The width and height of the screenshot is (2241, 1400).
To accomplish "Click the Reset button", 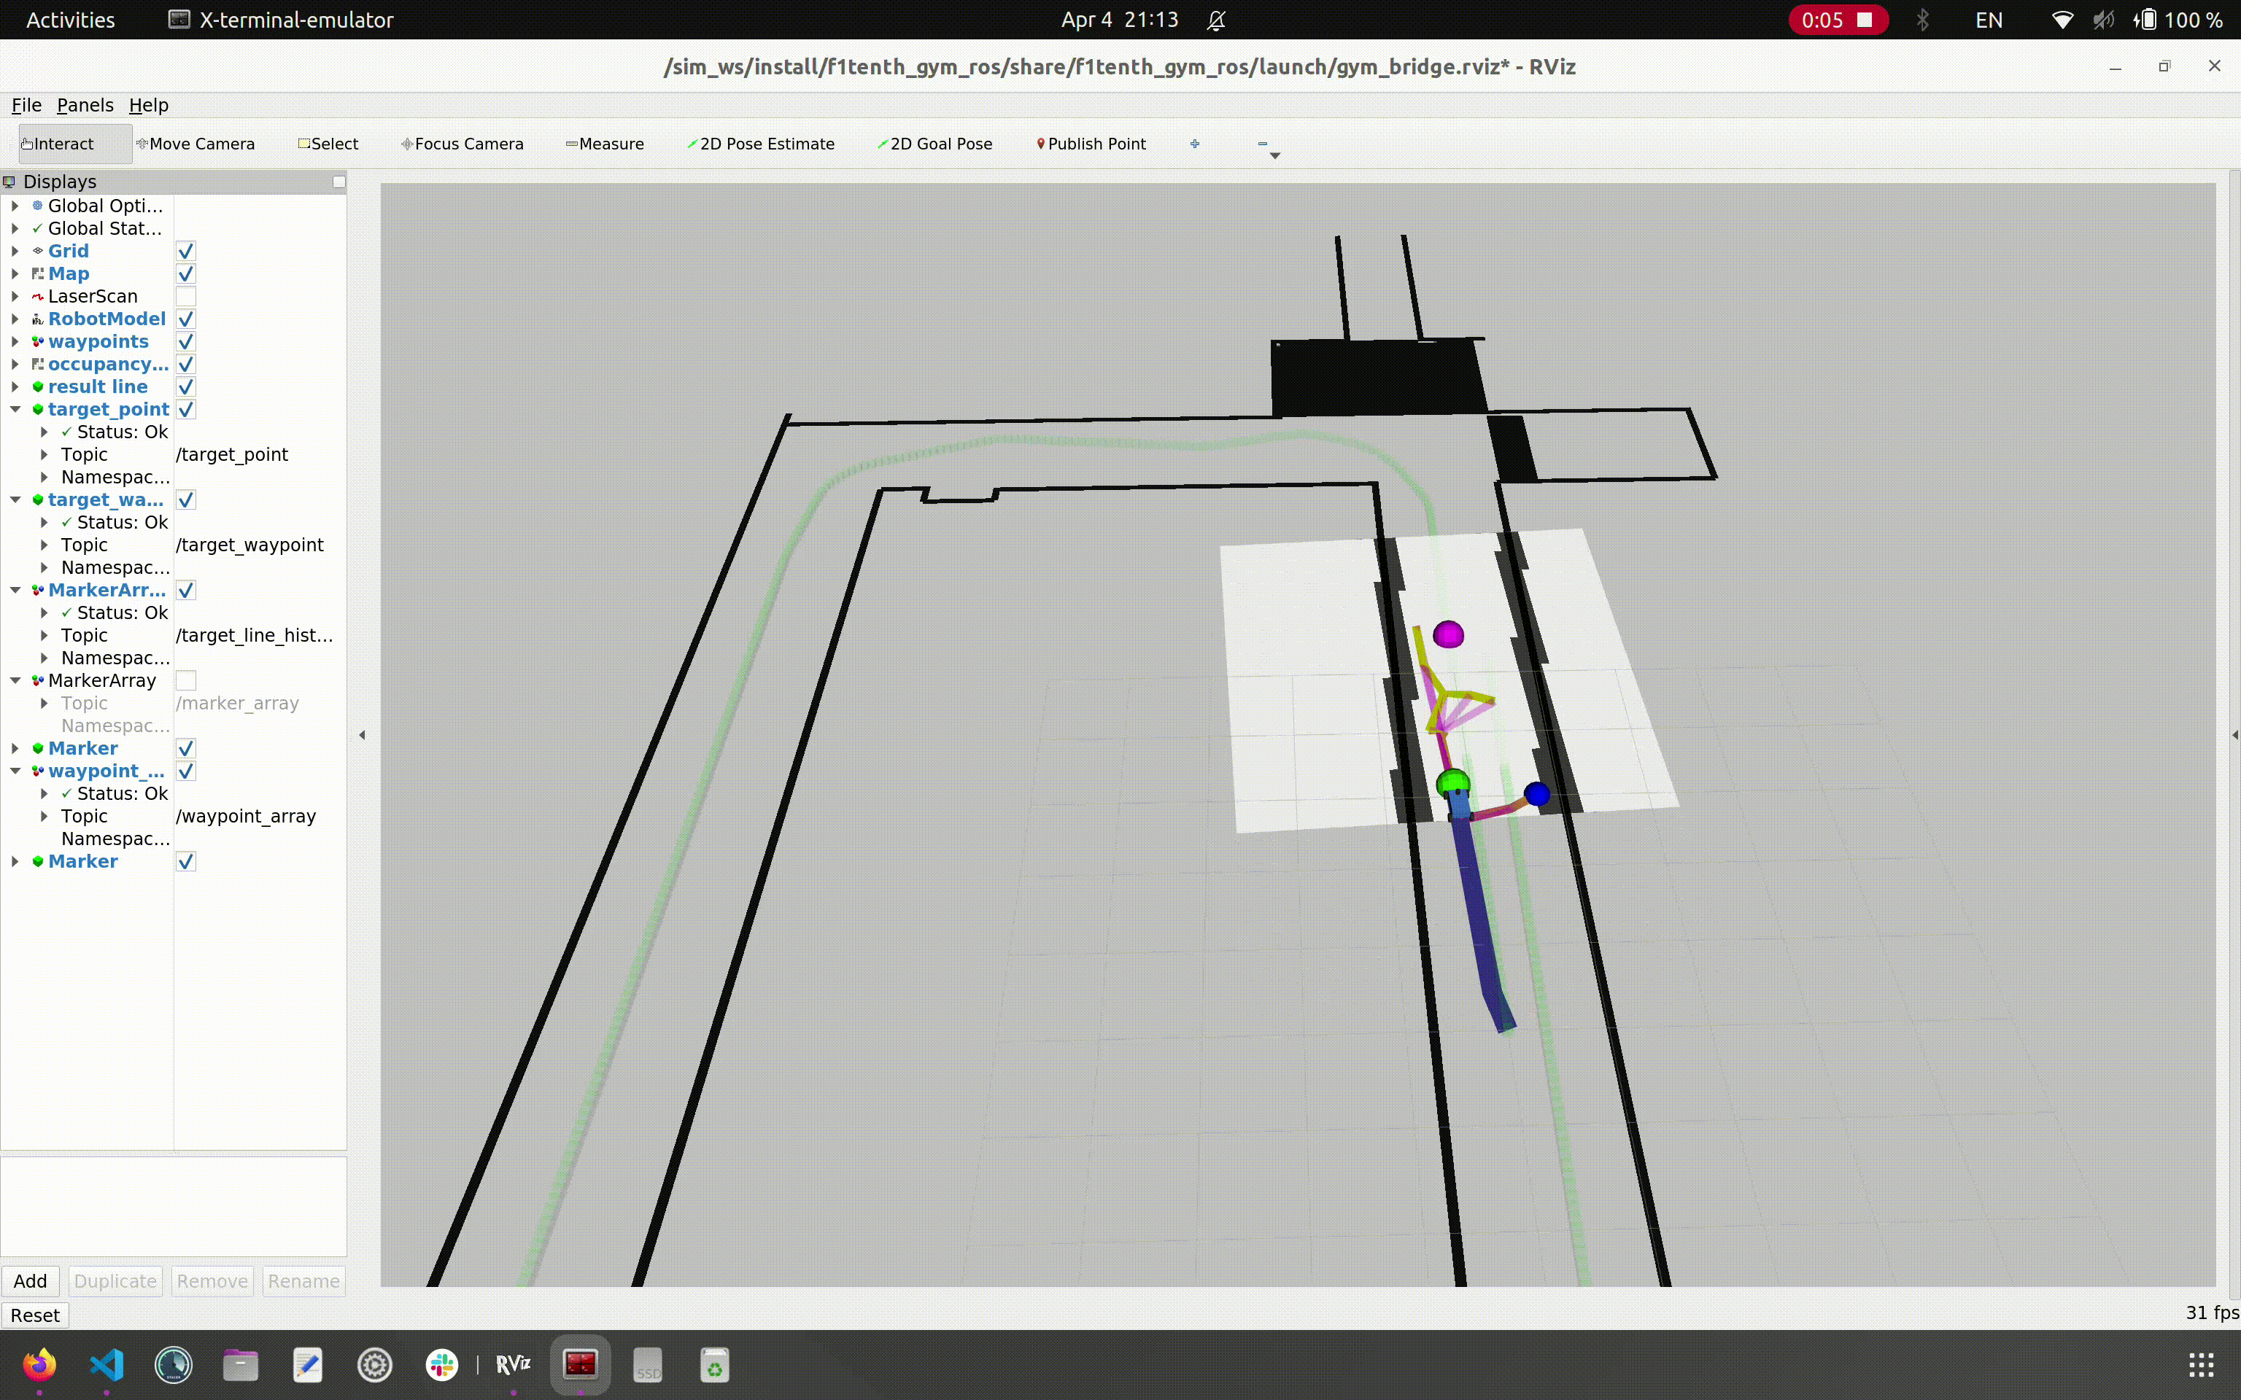I will 35,1315.
